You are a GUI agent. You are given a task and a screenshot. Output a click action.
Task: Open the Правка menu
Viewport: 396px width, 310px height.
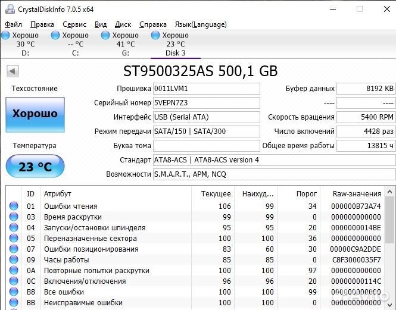point(42,24)
